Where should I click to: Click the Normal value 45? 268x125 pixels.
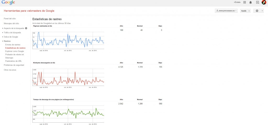142,30
